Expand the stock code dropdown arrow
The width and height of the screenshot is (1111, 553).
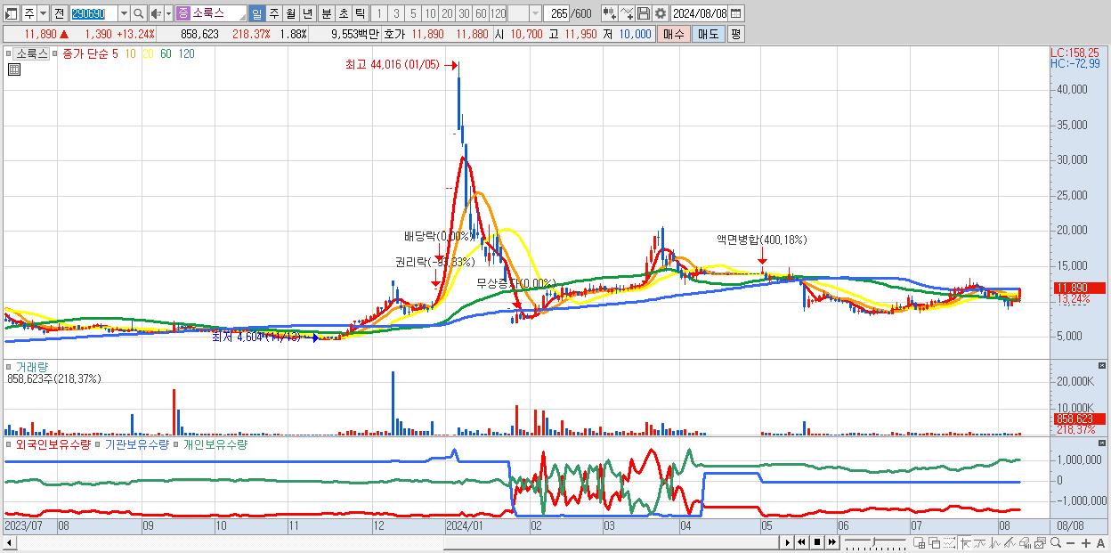click(125, 13)
